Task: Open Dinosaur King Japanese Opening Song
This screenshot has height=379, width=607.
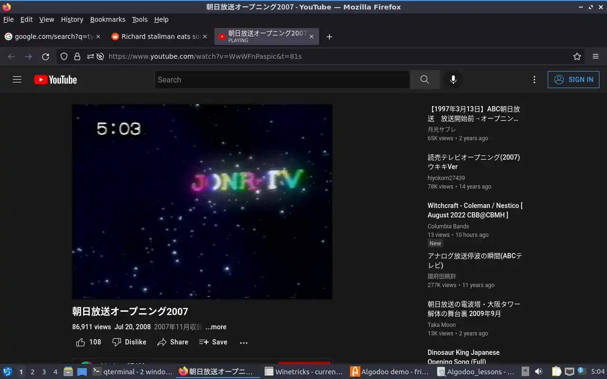Action: [463, 357]
